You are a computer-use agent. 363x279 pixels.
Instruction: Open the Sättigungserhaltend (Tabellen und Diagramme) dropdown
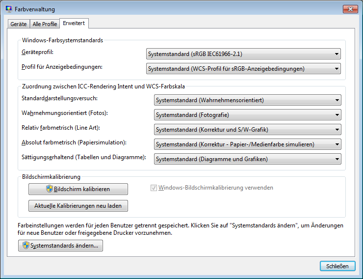tap(248, 159)
